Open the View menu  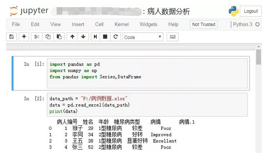click(56, 24)
